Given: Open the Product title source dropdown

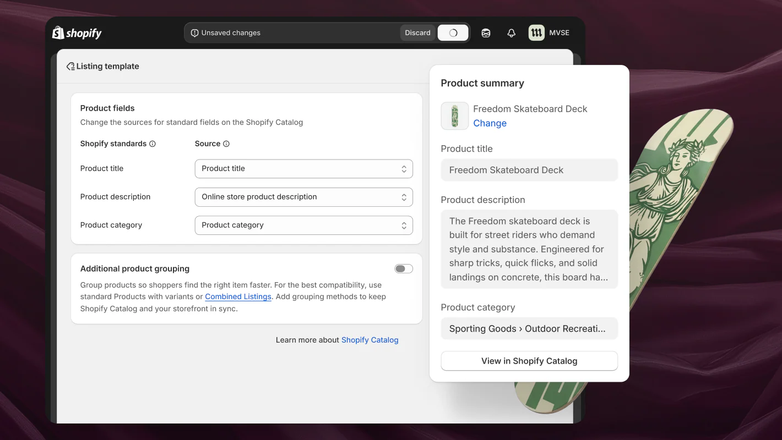Looking at the screenshot, I should 303,168.
